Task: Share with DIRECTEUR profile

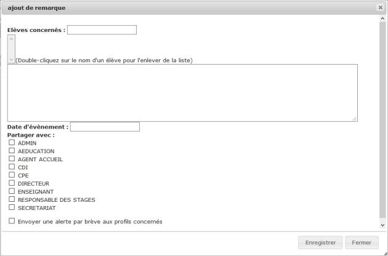Action: click(12, 183)
